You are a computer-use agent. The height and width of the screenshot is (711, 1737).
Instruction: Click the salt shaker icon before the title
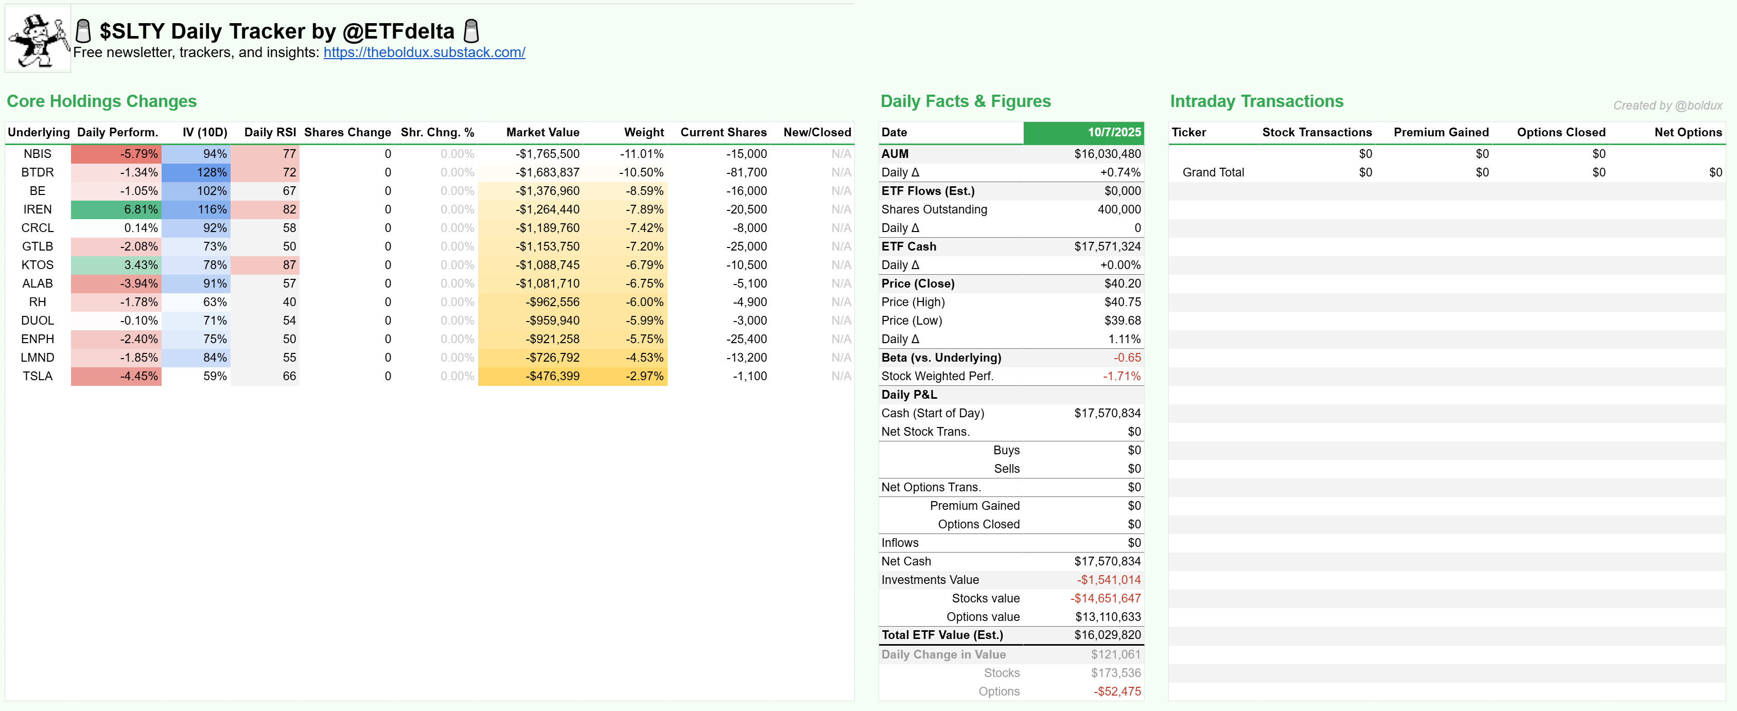tap(83, 31)
